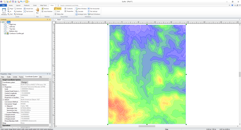Click the Contours-Conifer.grd layer icon
Screen dimensions: 241x130
click(8, 33)
